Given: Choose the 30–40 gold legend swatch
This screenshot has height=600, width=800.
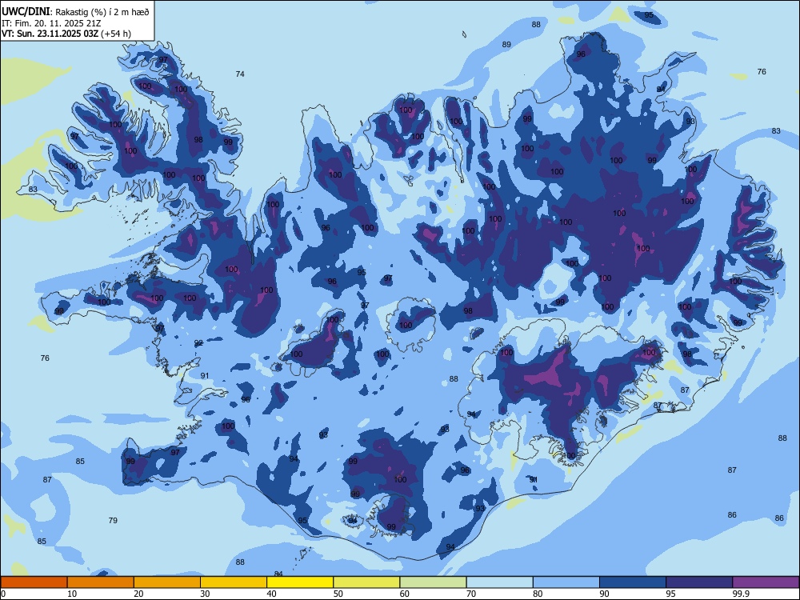Looking at the screenshot, I should [x=234, y=582].
